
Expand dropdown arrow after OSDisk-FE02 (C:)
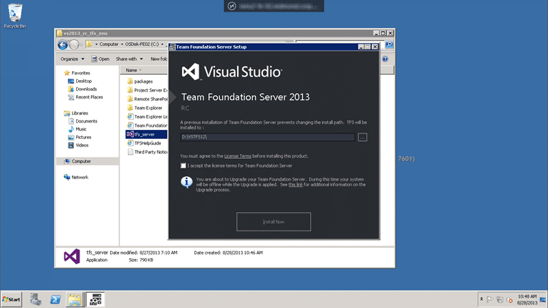coord(162,44)
